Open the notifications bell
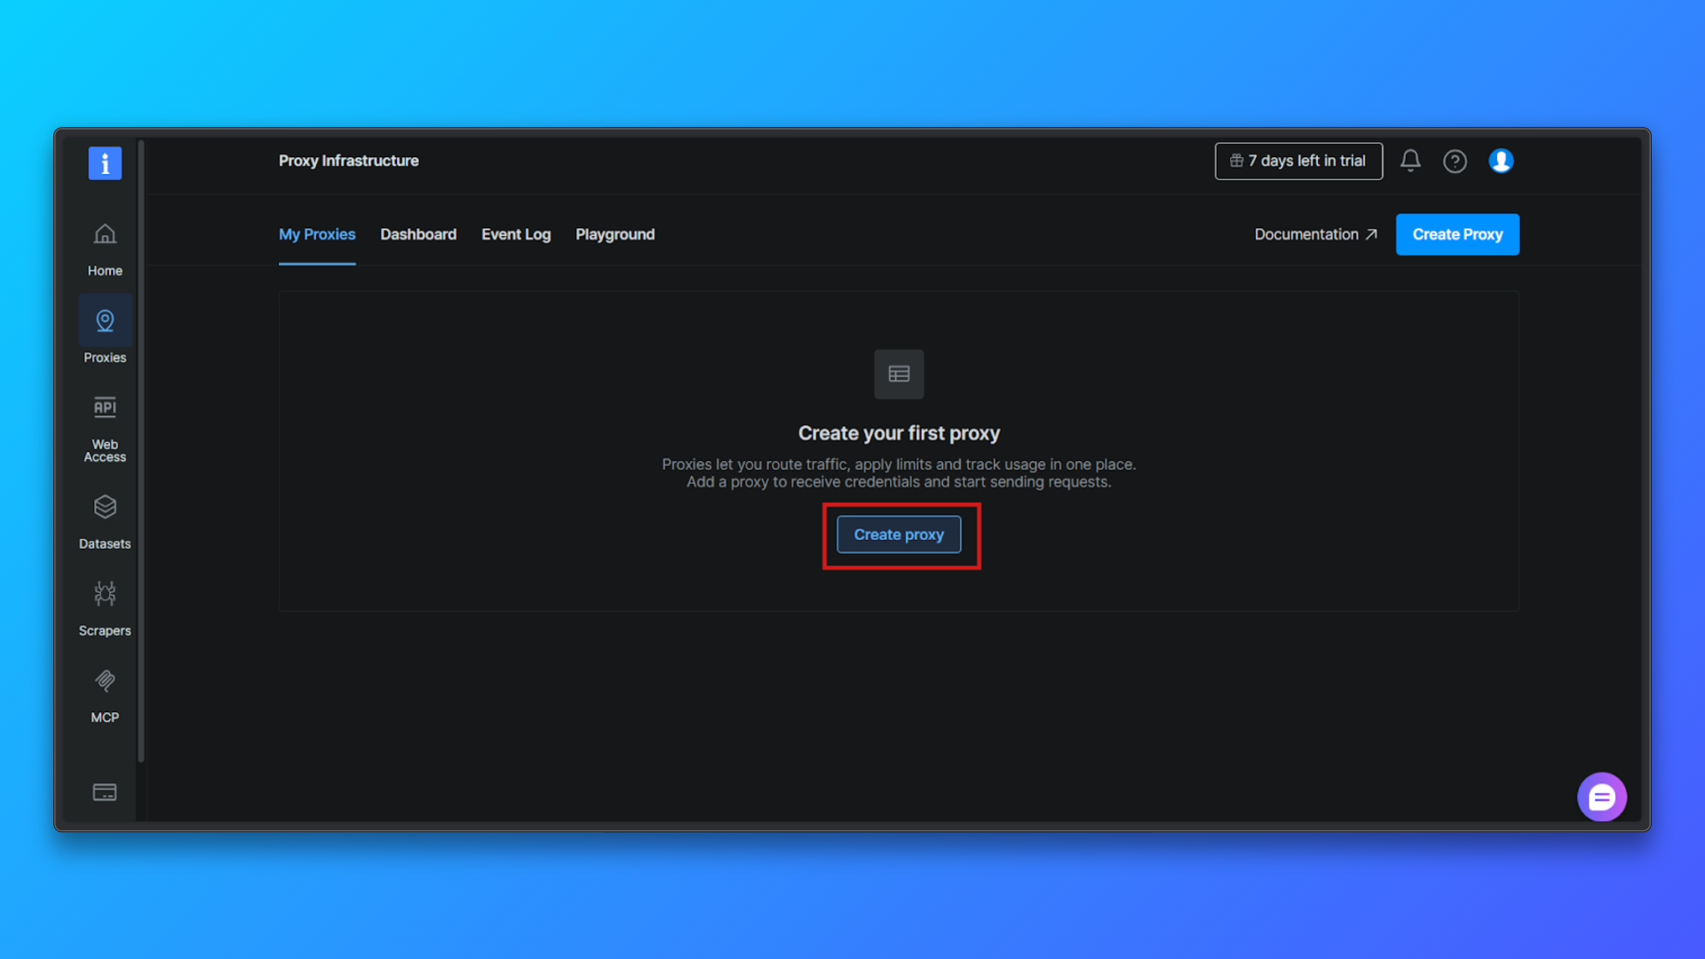Screen dimensions: 1705x959 pyautogui.click(x=1411, y=161)
